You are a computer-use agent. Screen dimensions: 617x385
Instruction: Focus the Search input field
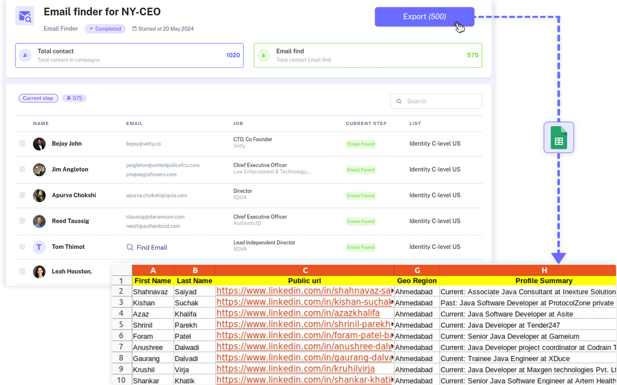click(x=436, y=101)
